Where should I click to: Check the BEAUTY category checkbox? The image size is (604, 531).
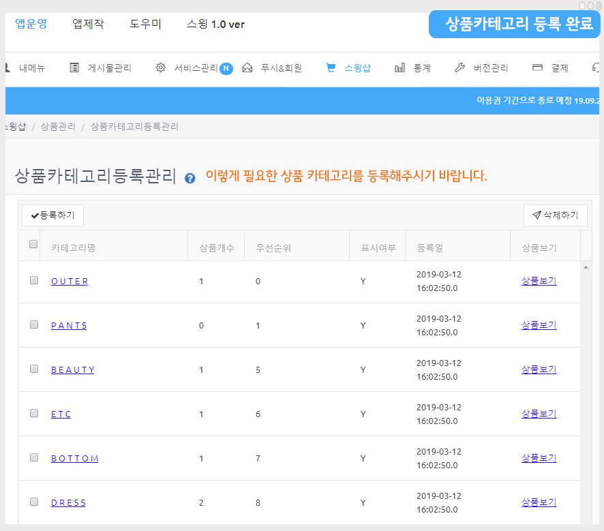point(34,369)
